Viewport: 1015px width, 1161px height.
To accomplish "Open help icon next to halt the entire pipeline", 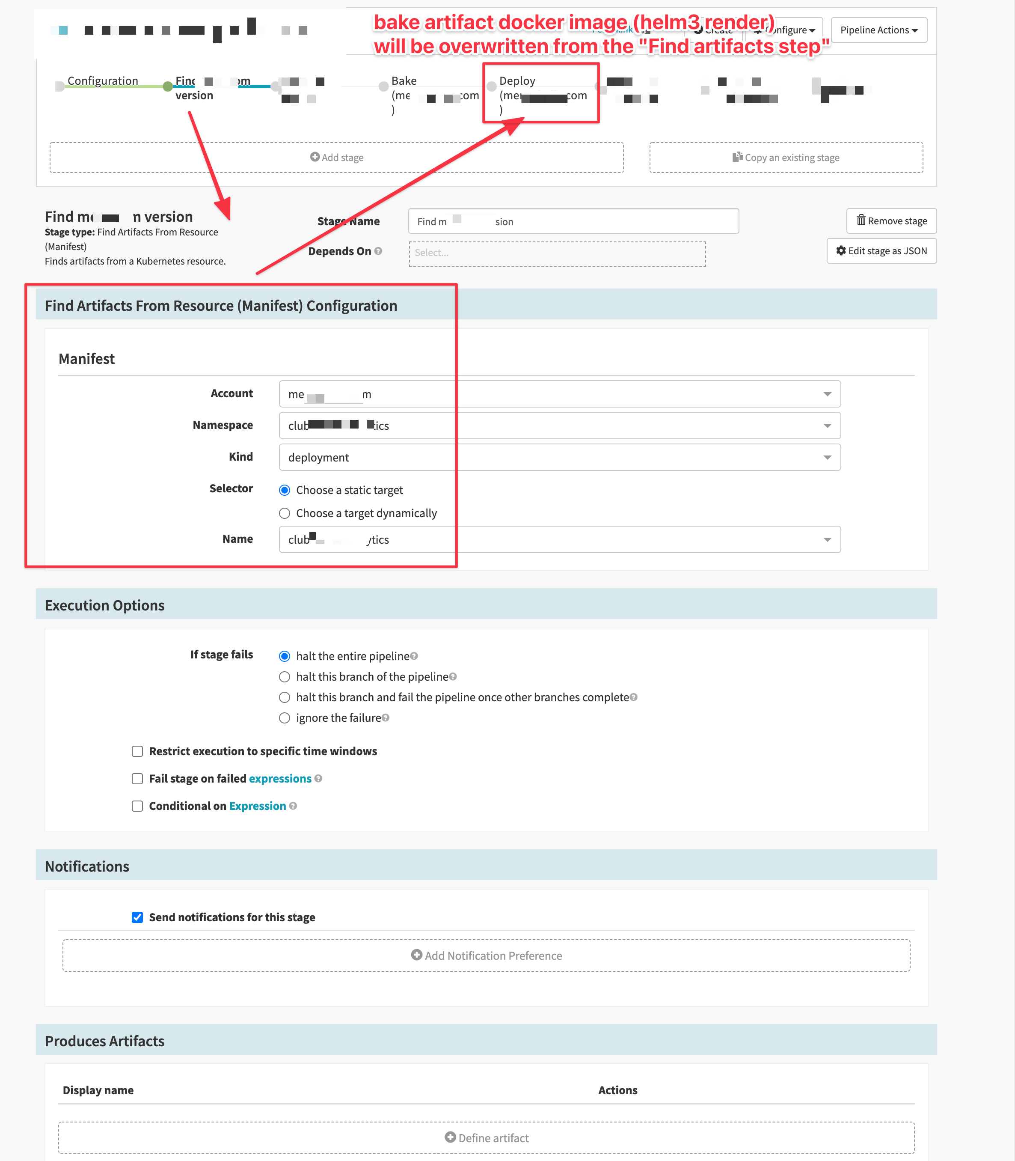I will point(414,656).
